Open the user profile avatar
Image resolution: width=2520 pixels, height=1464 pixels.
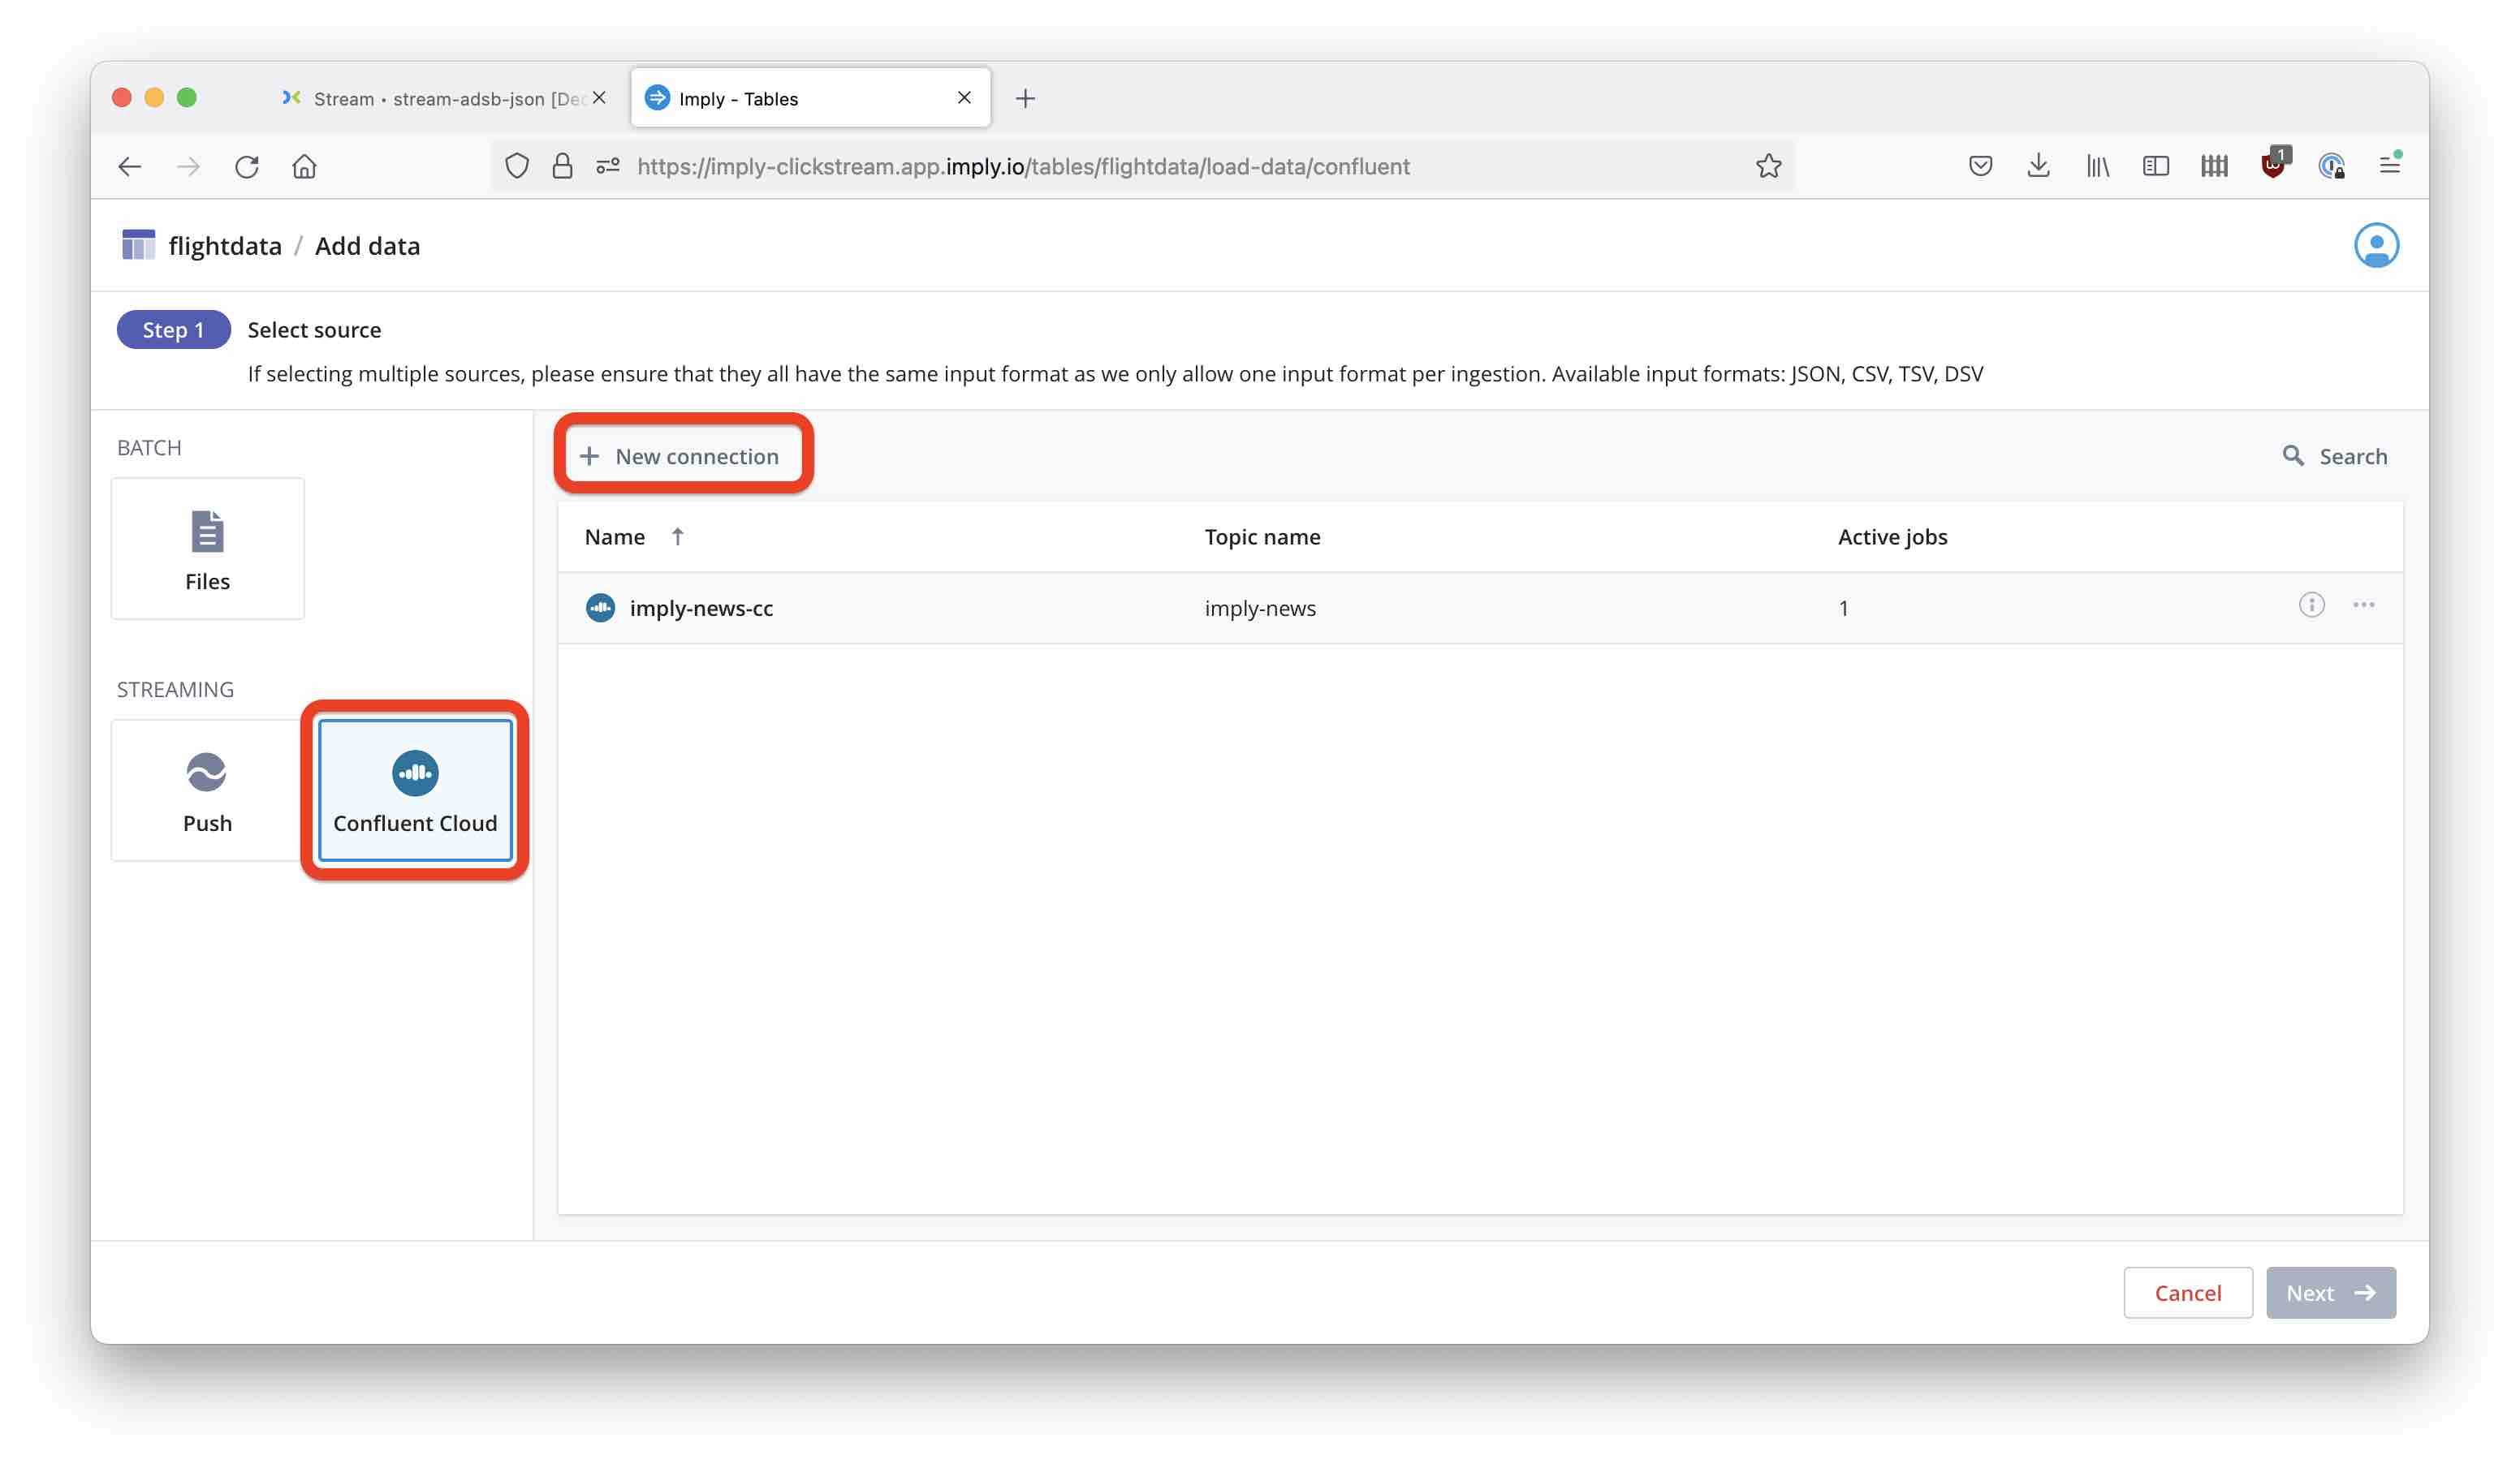click(2378, 245)
